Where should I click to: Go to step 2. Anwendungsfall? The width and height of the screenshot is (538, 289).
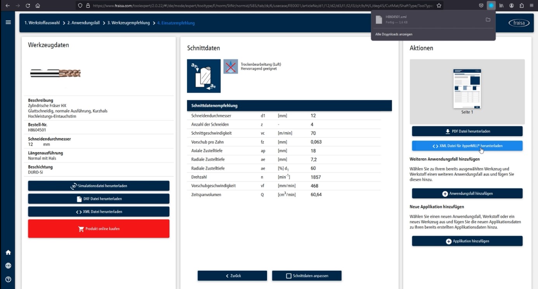[x=83, y=23]
